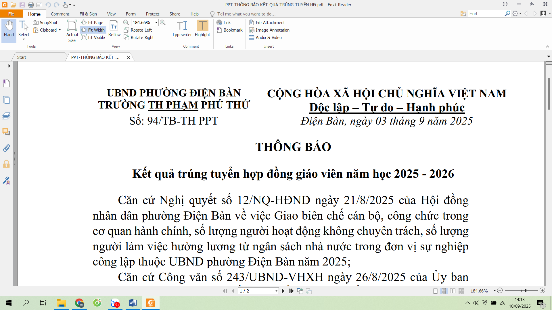Click the SnapShot tool
Screen dimensions: 552x310
tap(45, 22)
